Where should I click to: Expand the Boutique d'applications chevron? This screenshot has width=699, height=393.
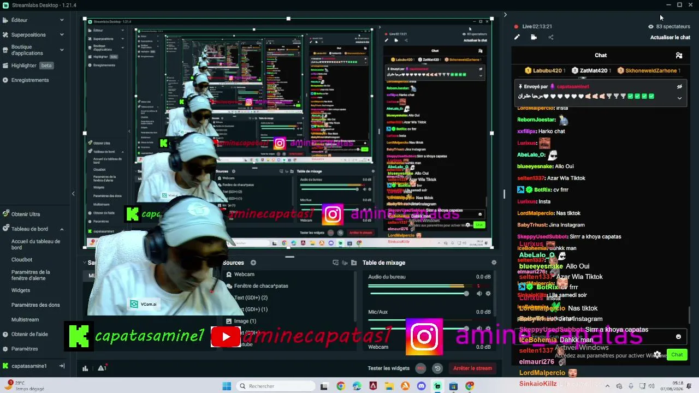pos(62,50)
